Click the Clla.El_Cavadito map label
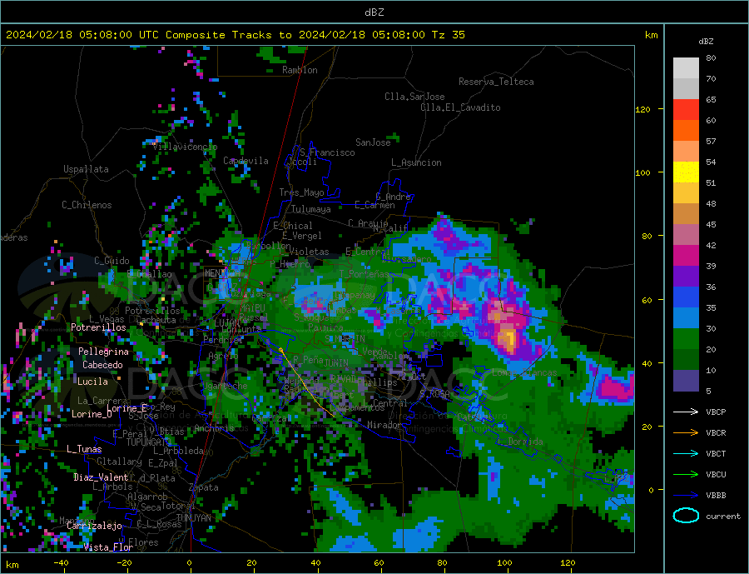Viewport: 749px width, 574px height. 460,107
